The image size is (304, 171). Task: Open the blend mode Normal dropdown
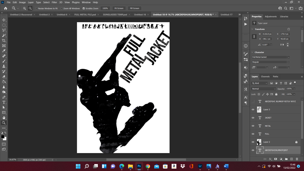[x=263, y=89]
